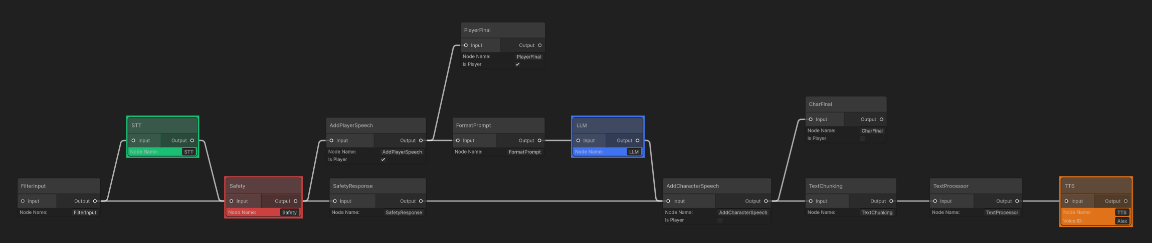Click the LLM node's Output port
The width and height of the screenshot is (1152, 243).
[x=638, y=140]
